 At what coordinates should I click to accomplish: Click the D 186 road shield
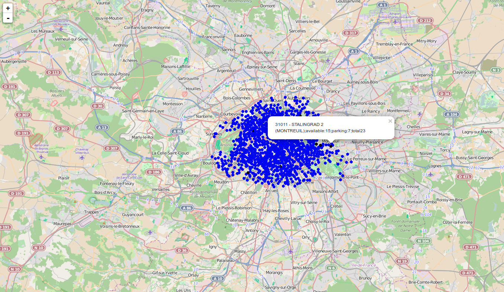pos(154,172)
